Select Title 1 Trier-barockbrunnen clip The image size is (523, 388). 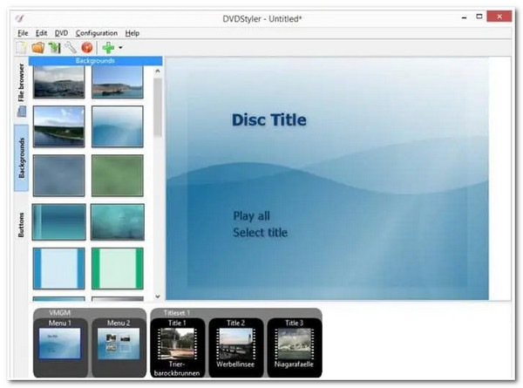(x=178, y=347)
